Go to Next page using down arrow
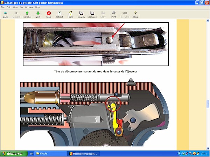This screenshot has height=157, width=210. (x=38, y=13)
